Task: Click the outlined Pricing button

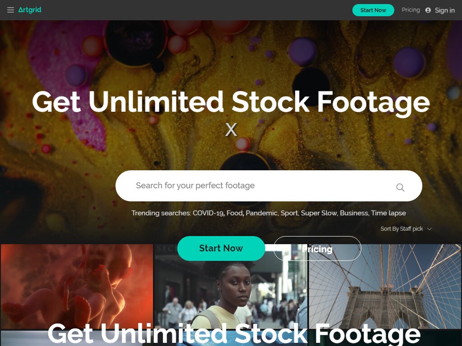Action: pos(317,248)
